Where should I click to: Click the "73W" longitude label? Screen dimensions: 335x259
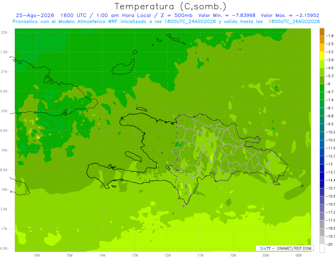coord(135,255)
